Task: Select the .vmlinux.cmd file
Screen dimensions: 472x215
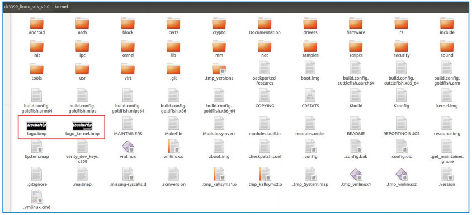Action: (37, 197)
